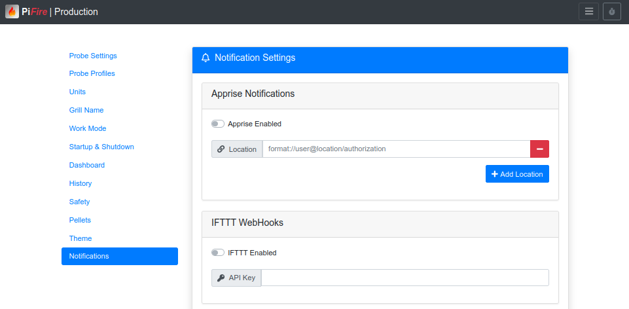Viewport: 629px width, 309px height.
Task: Open Grill Name settings
Action: [86, 110]
